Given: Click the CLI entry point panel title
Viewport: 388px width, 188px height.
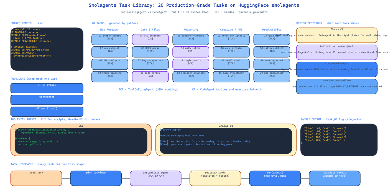Looking at the screenshot, I should click(81, 126).
